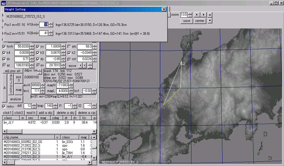
Task: Select clip M20160602_215211_IS2_S in the list
Action: (21, 153)
